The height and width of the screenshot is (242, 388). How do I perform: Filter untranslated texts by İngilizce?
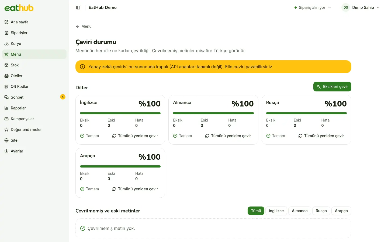point(276,211)
